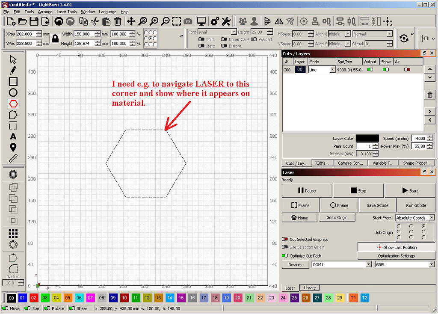438x314 pixels.
Task: Open the Arial font dropdown
Action: 216,31
